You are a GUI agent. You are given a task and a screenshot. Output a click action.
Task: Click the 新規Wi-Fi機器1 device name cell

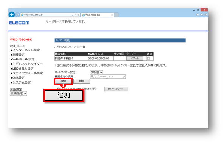pos(71,59)
